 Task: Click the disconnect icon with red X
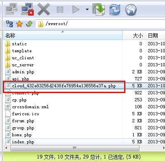pos(28,9)
